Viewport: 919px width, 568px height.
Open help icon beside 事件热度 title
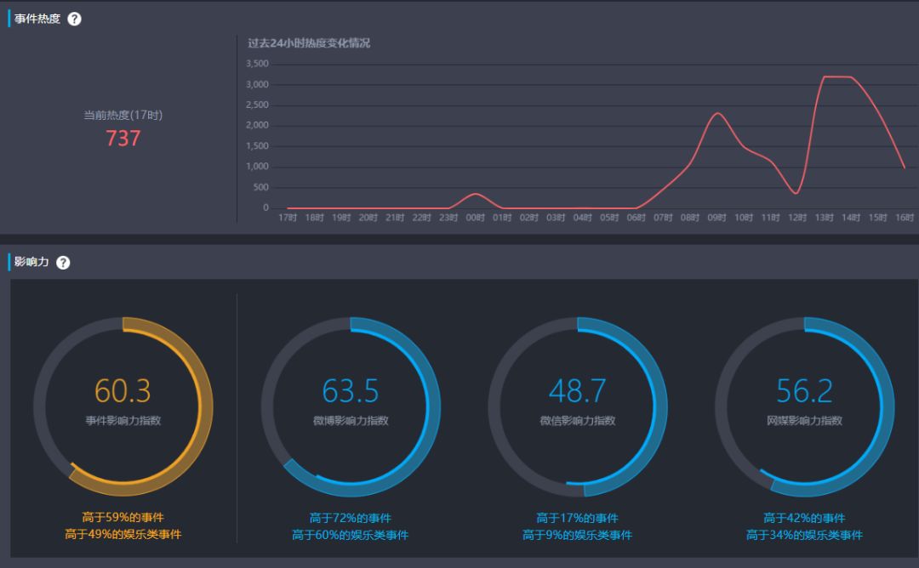click(x=74, y=19)
